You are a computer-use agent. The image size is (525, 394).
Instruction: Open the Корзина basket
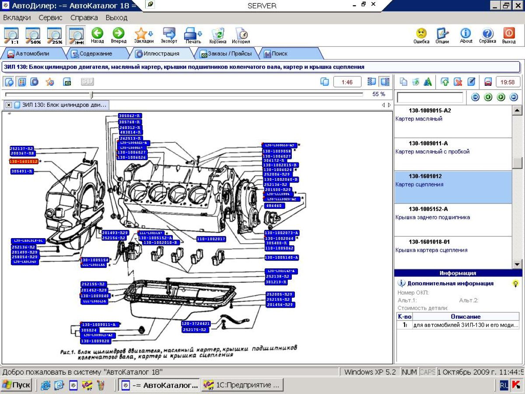(x=218, y=35)
